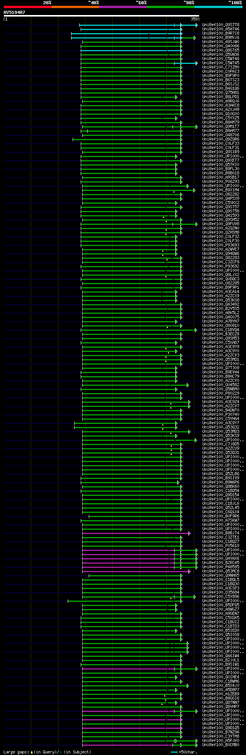This screenshot has width=246, height=755.
Task: Click the red 20% identity legend segment
Action: [27, 7]
